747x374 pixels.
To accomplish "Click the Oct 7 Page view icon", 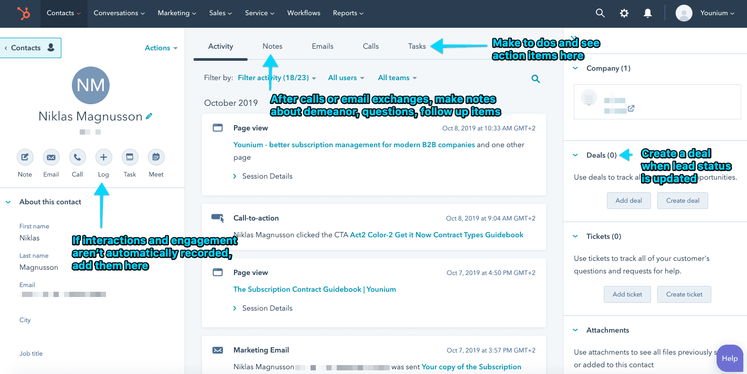I will click(217, 272).
